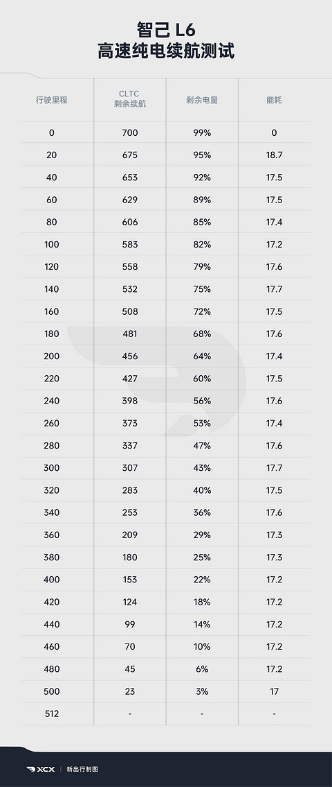Click the 99% battery cell

point(202,133)
